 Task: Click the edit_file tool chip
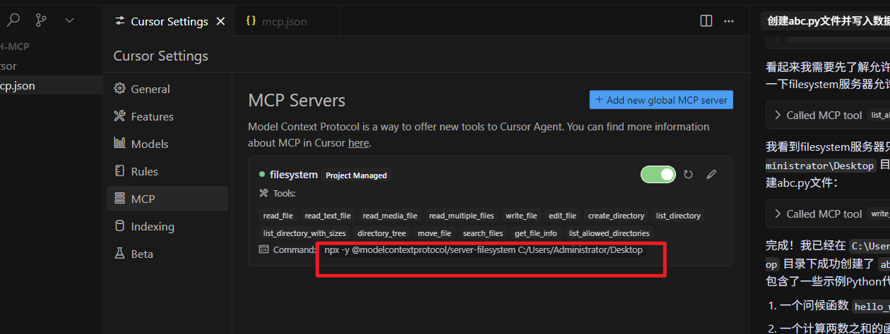[x=562, y=216]
